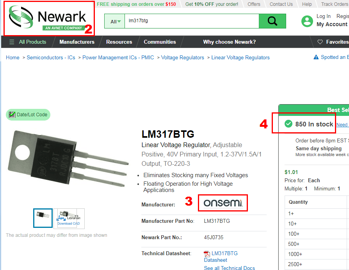Open Favorites in the navigation bar
The width and height of the screenshot is (349, 270).
tap(337, 42)
